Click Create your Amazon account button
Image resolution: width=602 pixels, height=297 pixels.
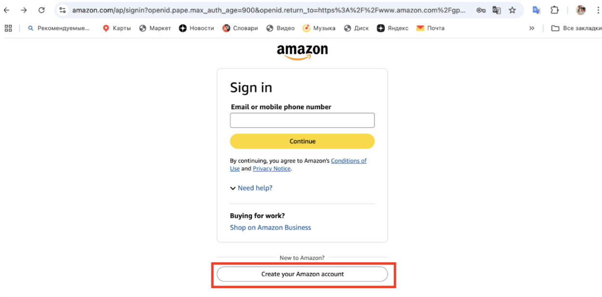tap(302, 274)
